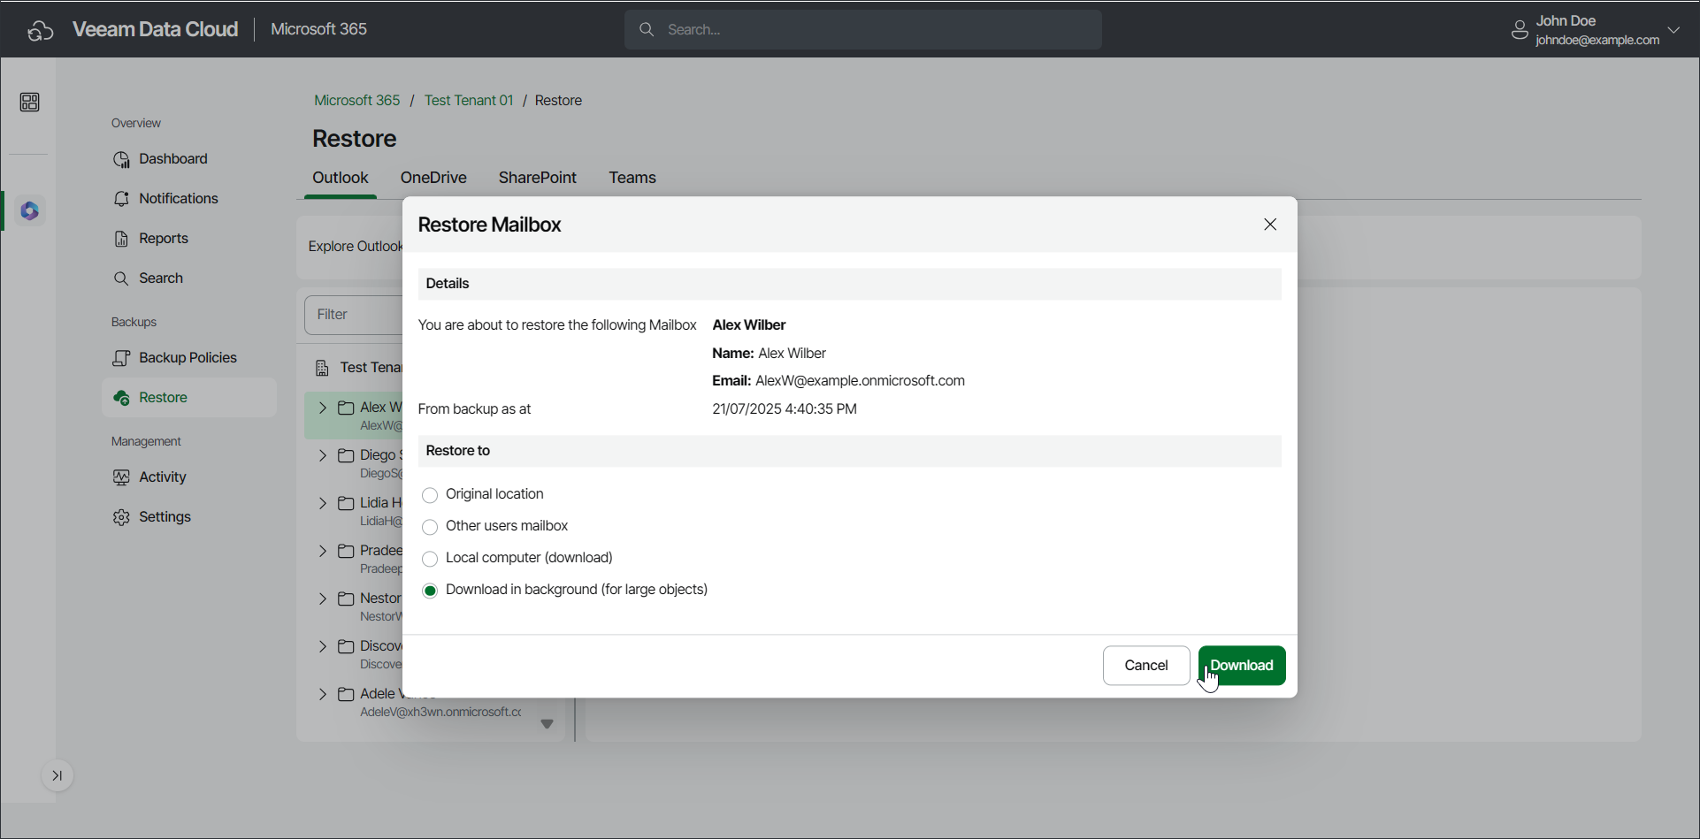Viewport: 1700px width, 839px height.
Task: Open Backup Policies in sidebar
Action: (188, 358)
